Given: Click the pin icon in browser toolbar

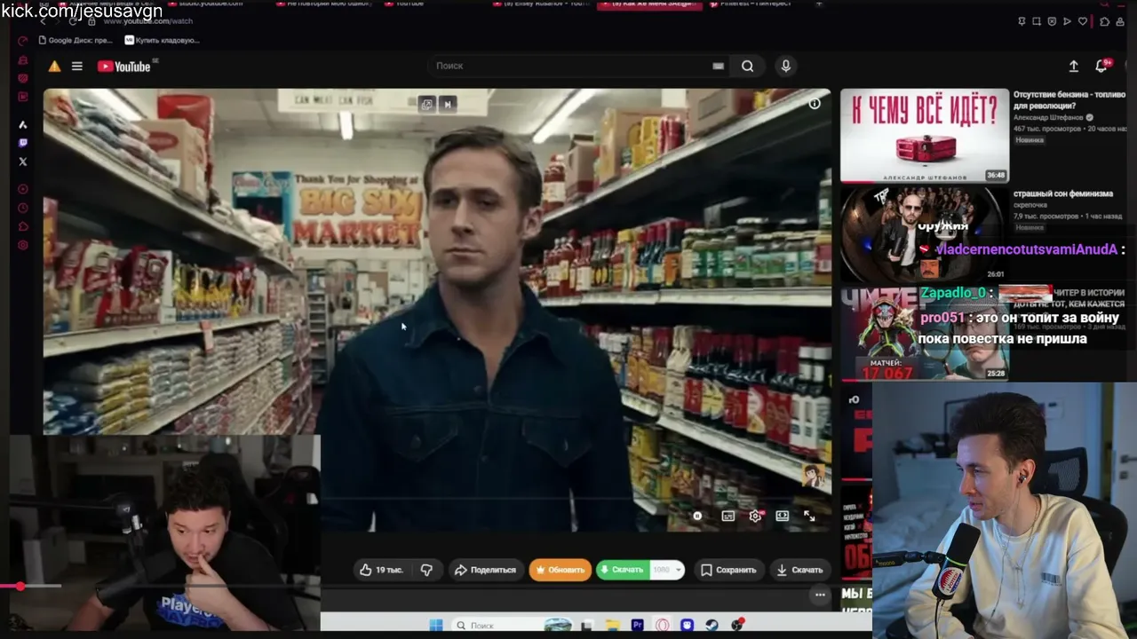Looking at the screenshot, I should pyautogui.click(x=1022, y=21).
